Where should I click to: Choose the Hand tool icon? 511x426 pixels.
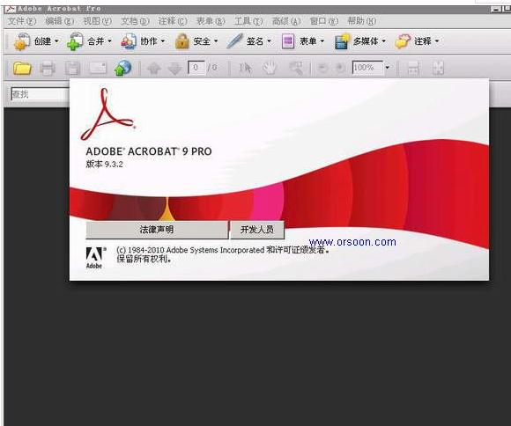click(x=270, y=68)
